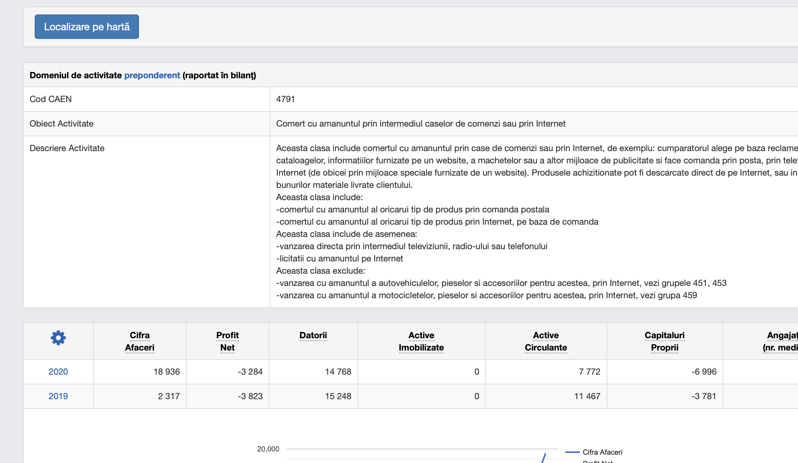The width and height of the screenshot is (798, 463).
Task: Click the 2019 Active Circulante value 11 467
Action: [x=587, y=396]
